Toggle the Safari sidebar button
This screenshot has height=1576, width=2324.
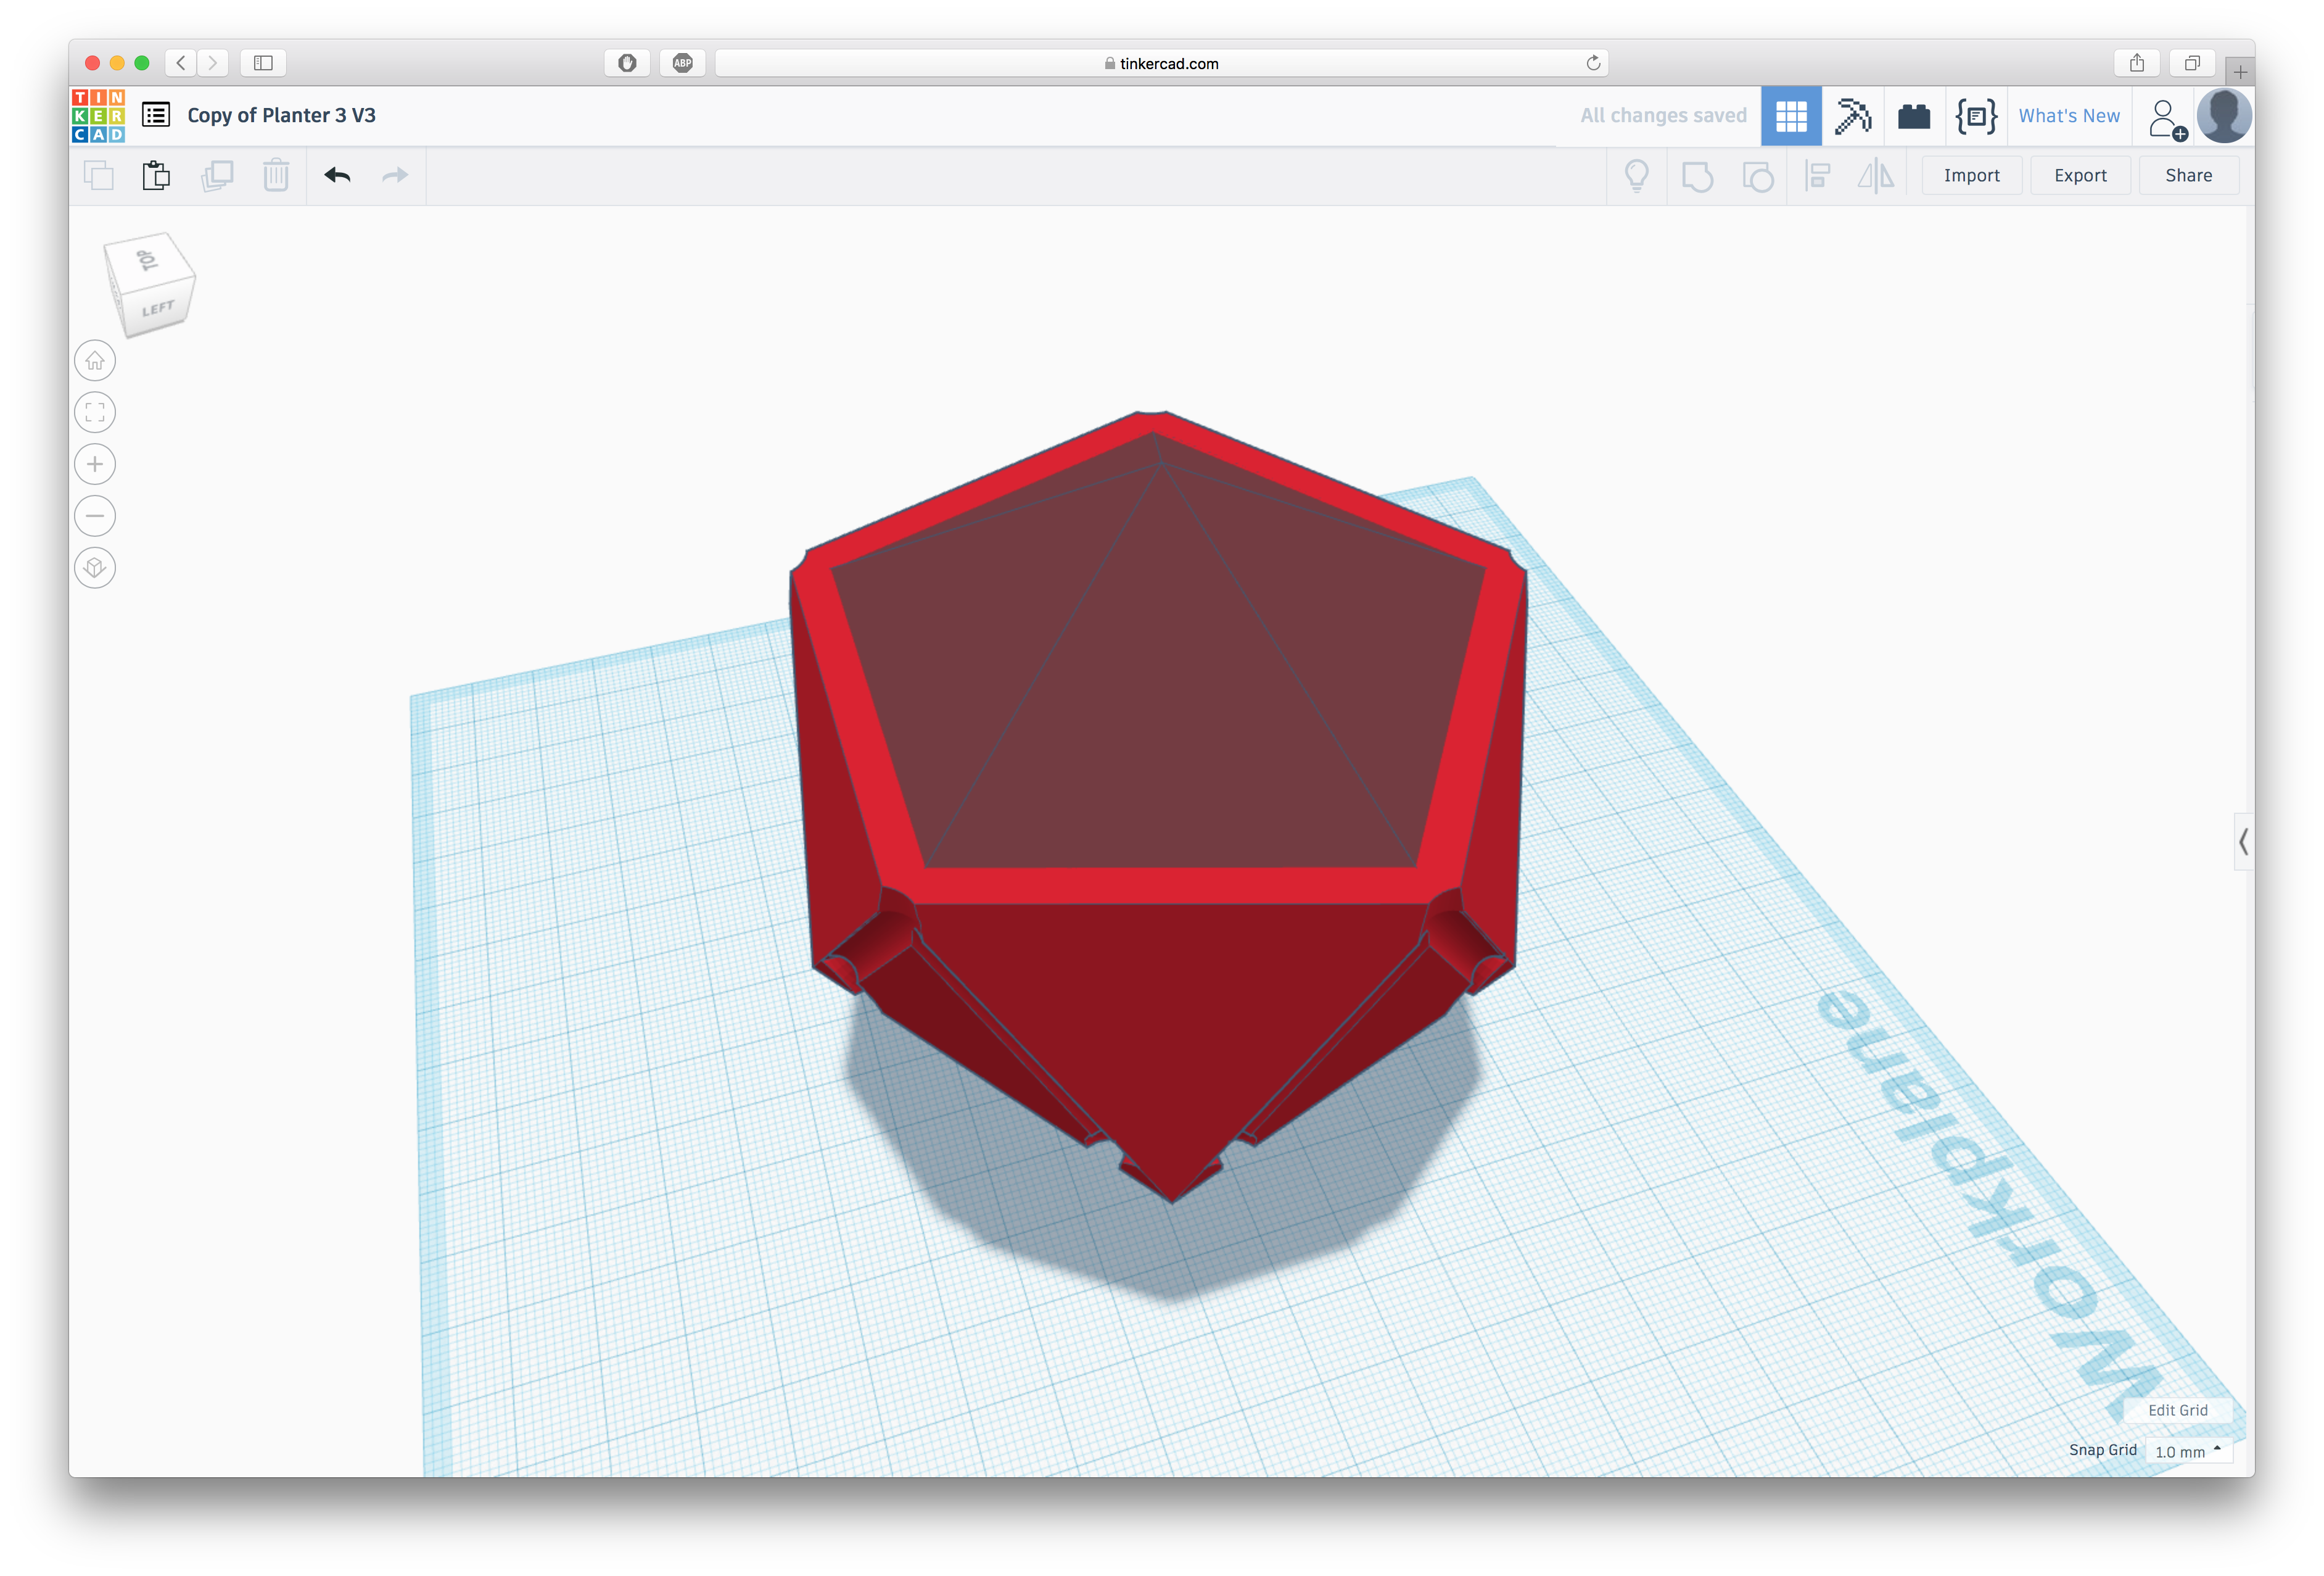(x=263, y=63)
